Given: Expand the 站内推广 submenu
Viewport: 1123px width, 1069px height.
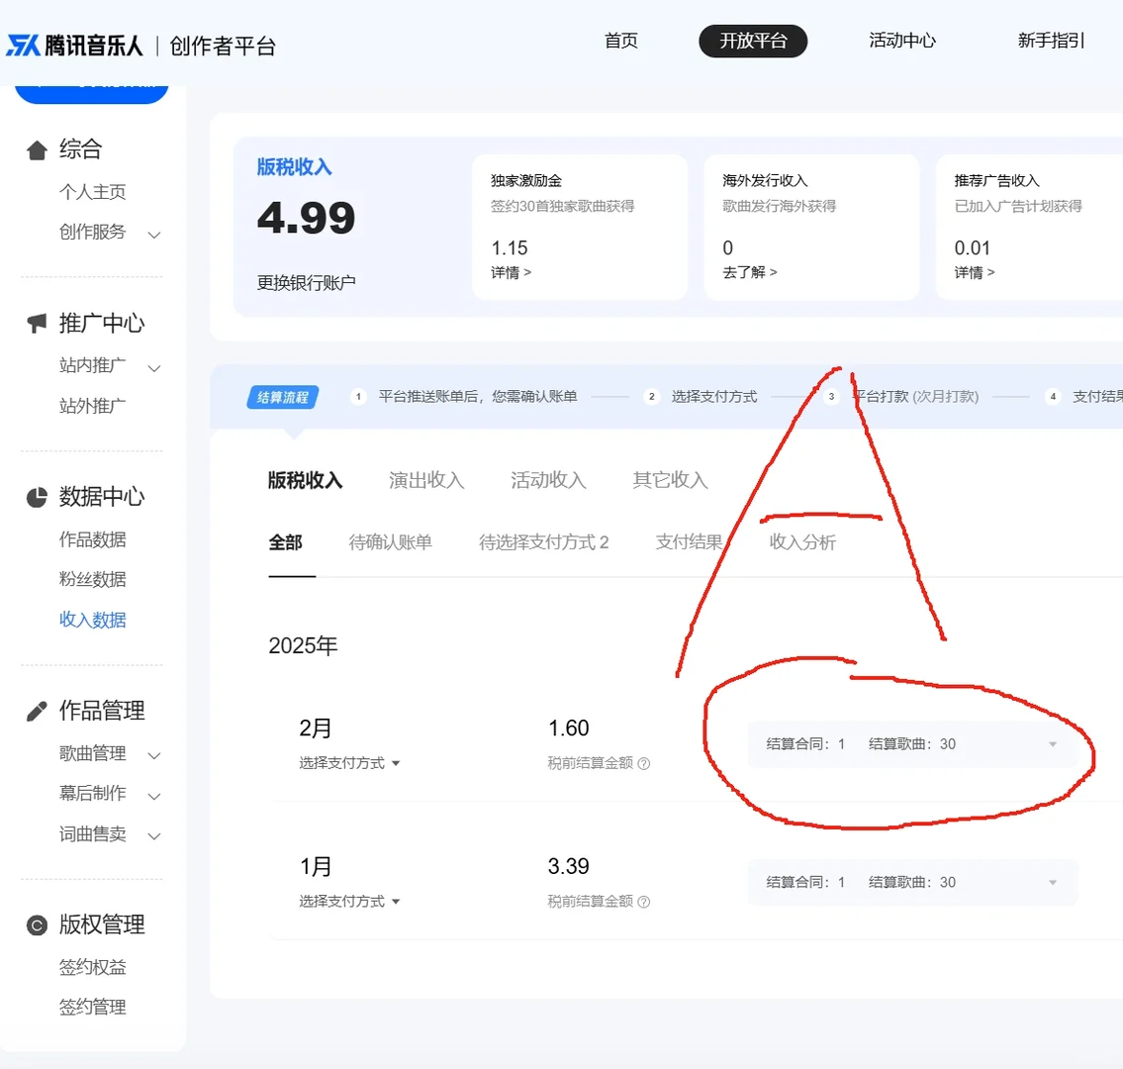Looking at the screenshot, I should pyautogui.click(x=154, y=366).
